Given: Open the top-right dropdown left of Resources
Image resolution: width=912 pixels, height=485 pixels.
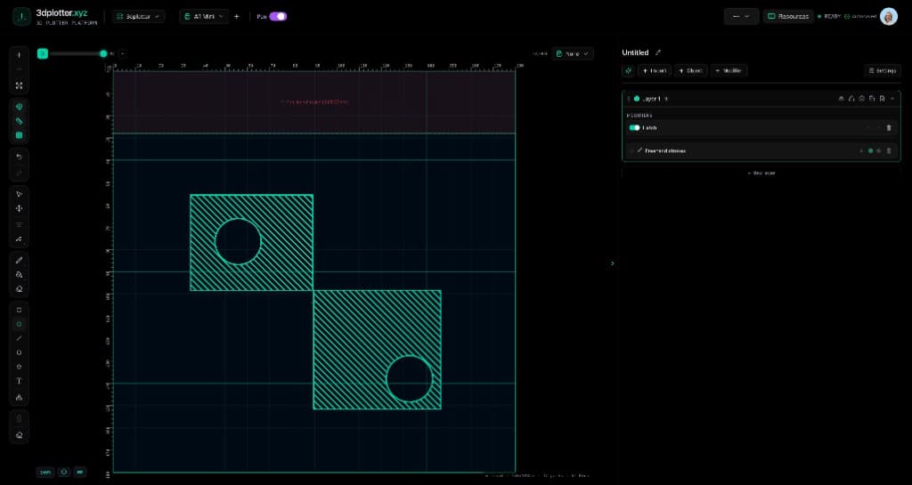Looking at the screenshot, I should 741,16.
